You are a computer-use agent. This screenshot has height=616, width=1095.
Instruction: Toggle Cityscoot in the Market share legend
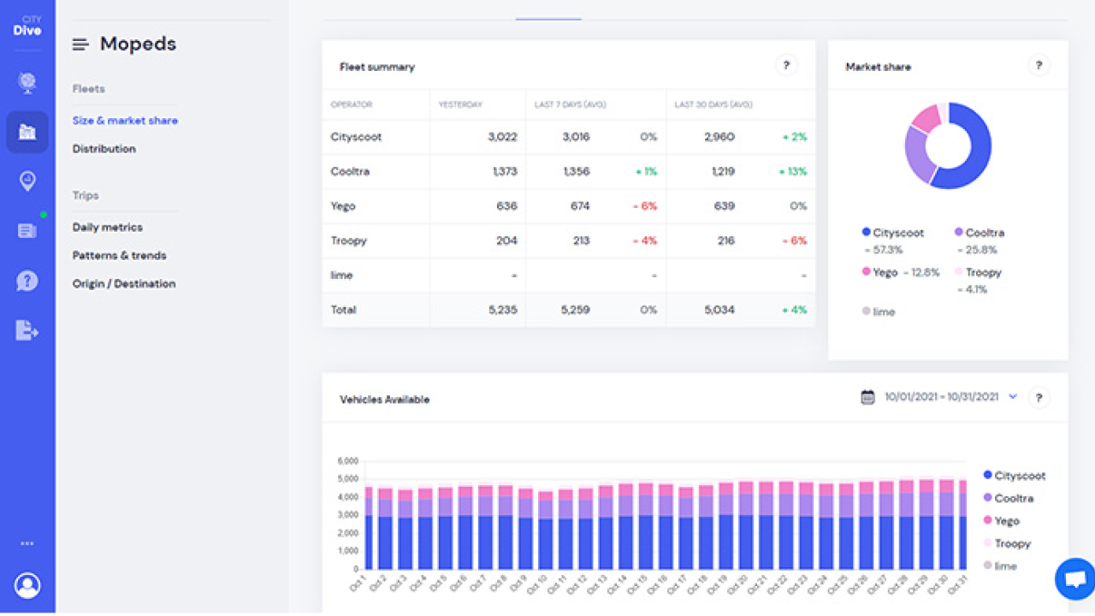click(x=893, y=233)
